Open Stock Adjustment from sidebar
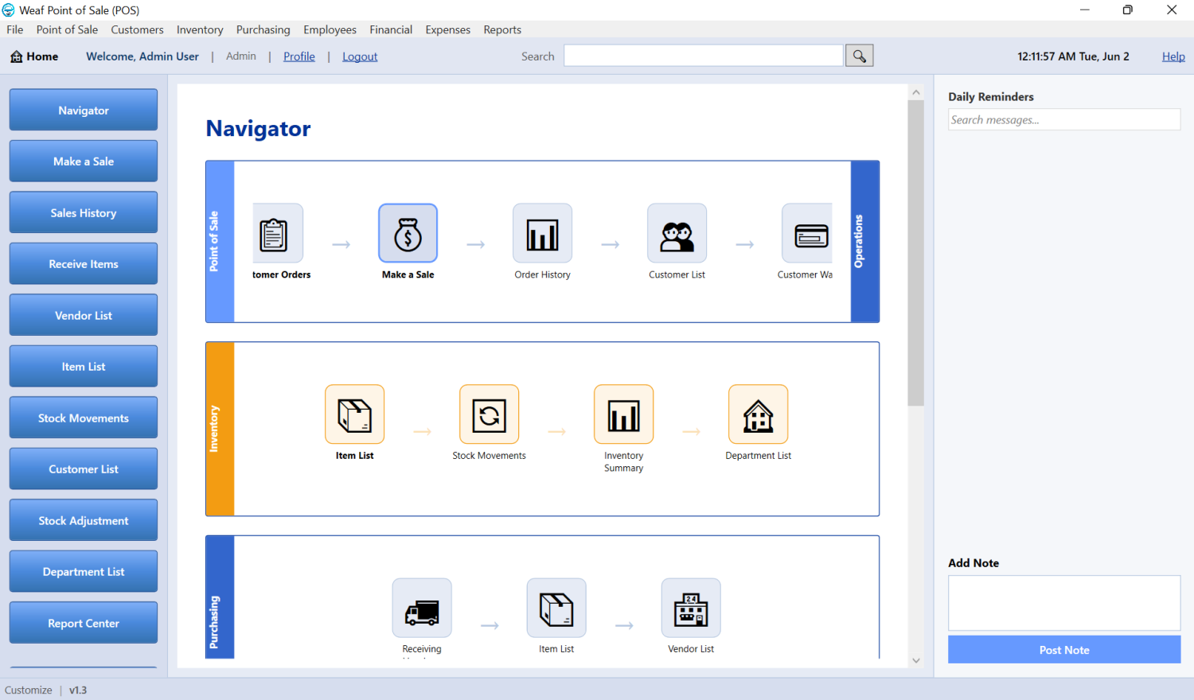This screenshot has height=700, width=1194. (84, 520)
